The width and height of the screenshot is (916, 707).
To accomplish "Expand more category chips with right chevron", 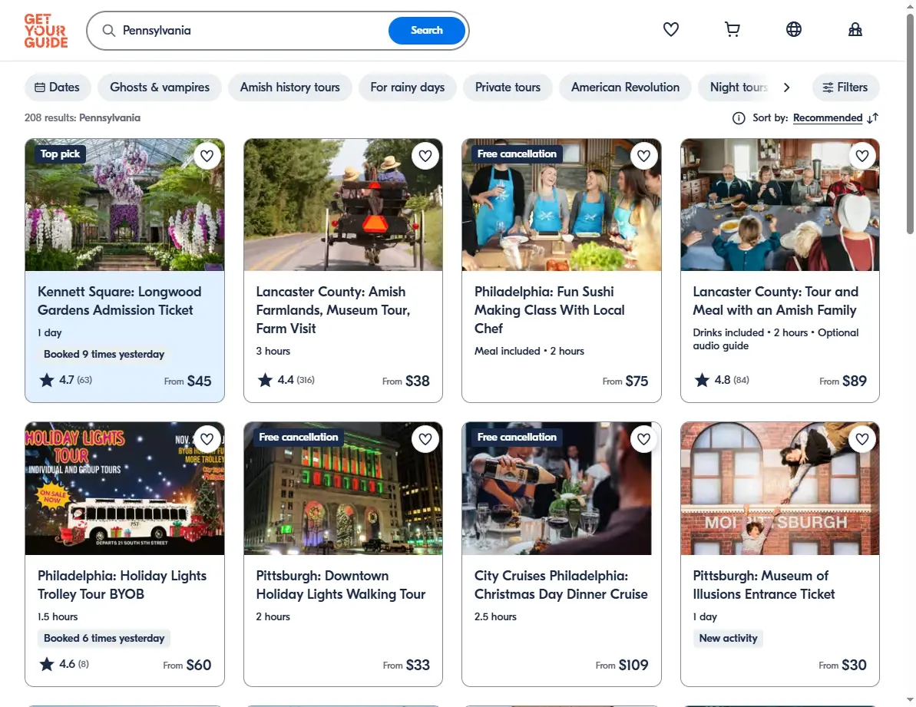I will click(787, 88).
